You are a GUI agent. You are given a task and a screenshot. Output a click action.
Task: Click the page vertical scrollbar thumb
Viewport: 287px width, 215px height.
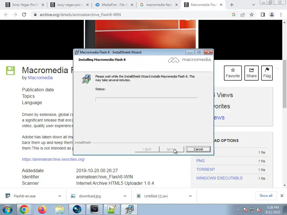point(285,84)
